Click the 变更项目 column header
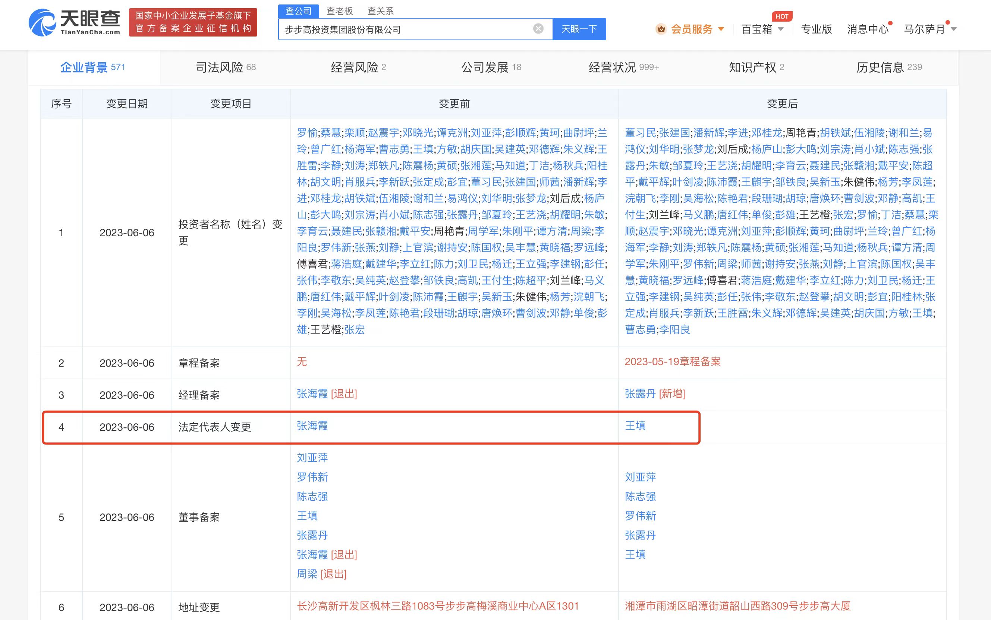Viewport: 991px width, 620px height. (x=231, y=104)
